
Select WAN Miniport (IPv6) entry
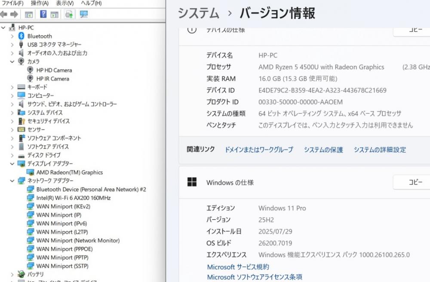(x=61, y=224)
